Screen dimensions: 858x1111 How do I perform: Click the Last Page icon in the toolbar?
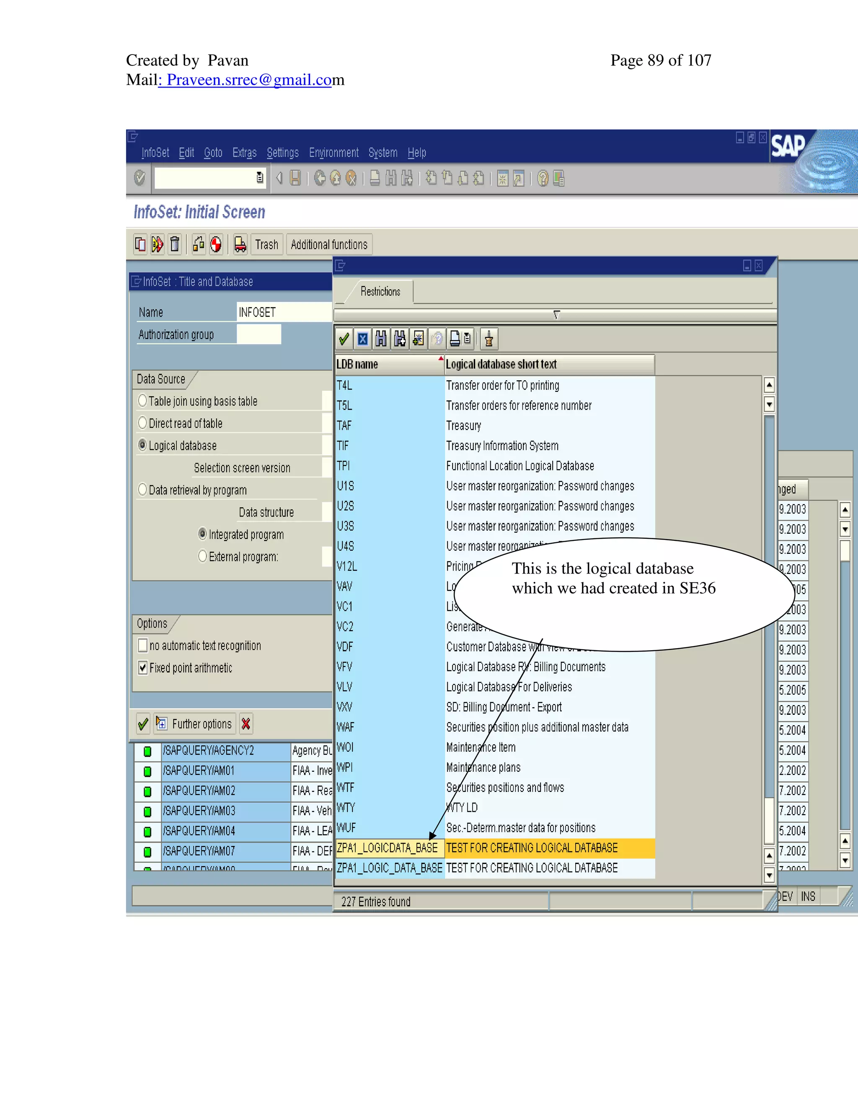click(478, 178)
